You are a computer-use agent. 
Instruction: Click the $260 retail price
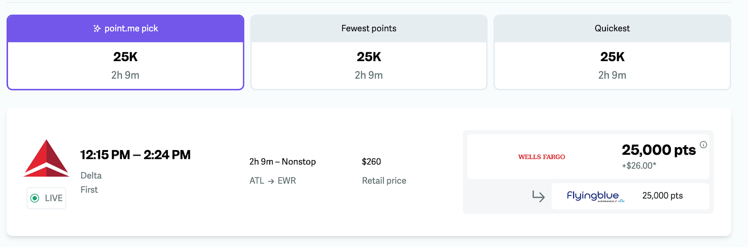click(x=371, y=162)
